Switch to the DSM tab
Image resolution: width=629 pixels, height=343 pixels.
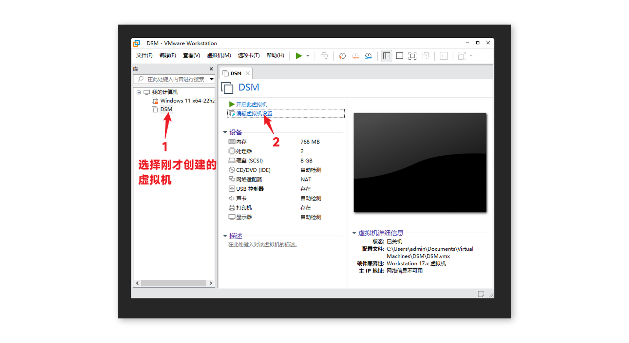coord(236,73)
